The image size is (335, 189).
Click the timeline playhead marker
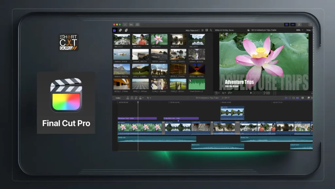coord(138,102)
